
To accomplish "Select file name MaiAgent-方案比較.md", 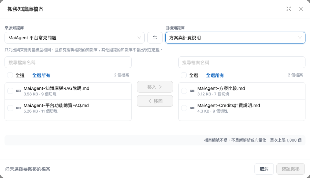I will (x=221, y=88).
